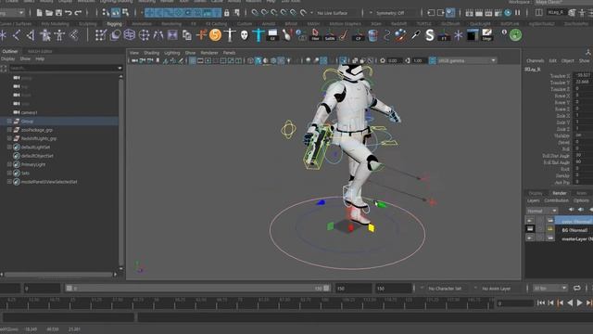Image resolution: width=593 pixels, height=334 pixels.
Task: Open the sRGB gamma dropdown
Action: click(467, 60)
